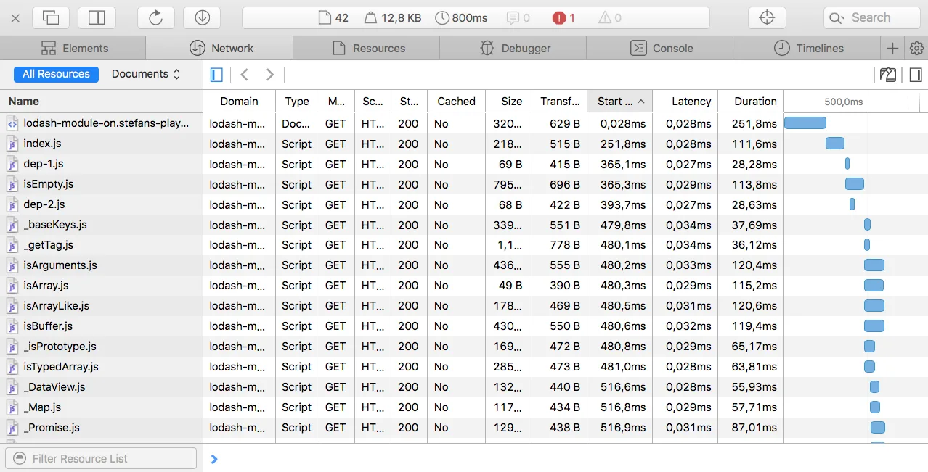This screenshot has width=928, height=472.
Task: Click the timeline bar for isEmpty.js
Action: (855, 184)
